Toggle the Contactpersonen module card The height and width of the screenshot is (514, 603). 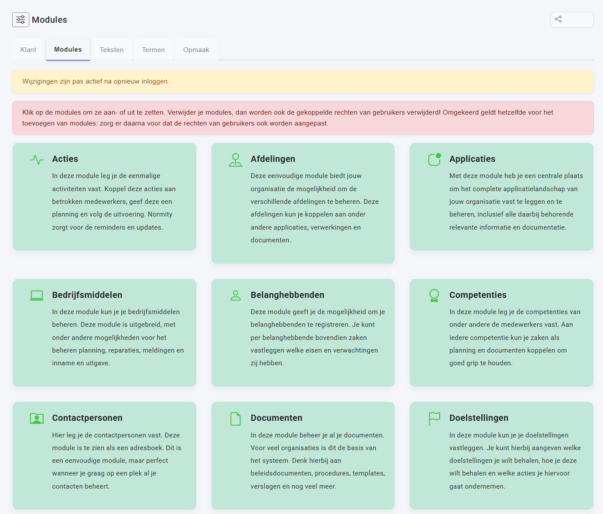(104, 456)
